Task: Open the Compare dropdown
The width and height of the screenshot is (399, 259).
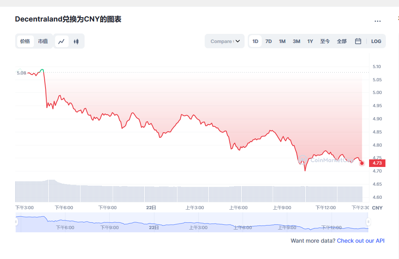Action: point(225,41)
